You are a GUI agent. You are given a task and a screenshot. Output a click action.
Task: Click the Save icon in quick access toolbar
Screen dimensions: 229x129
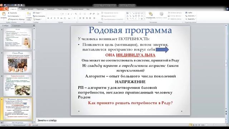click(5, 5)
